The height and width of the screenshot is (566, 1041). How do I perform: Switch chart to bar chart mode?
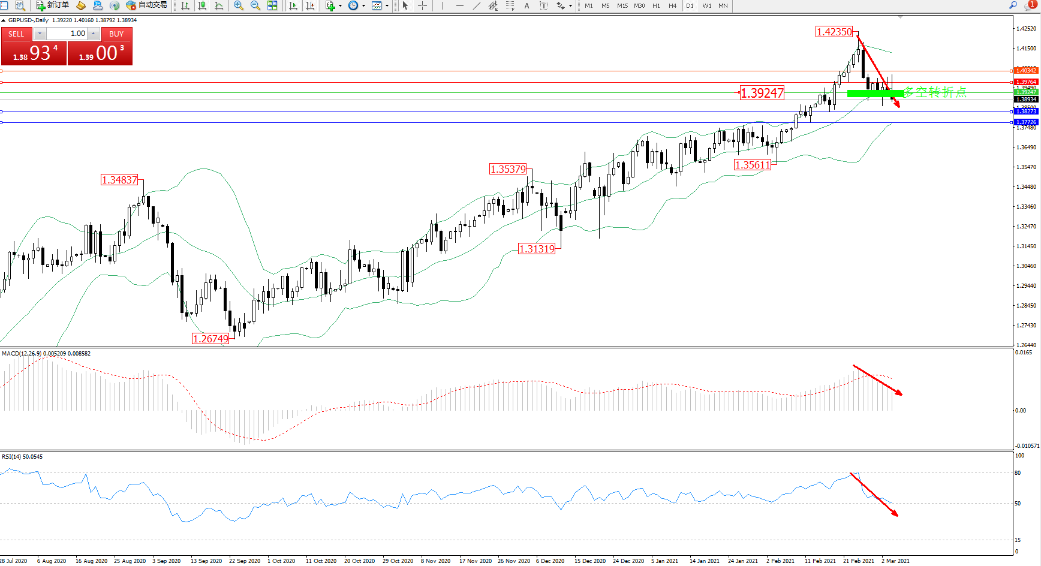[x=185, y=5]
